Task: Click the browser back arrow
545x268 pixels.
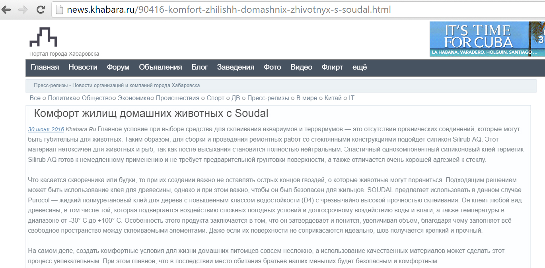Action: pyautogui.click(x=6, y=10)
